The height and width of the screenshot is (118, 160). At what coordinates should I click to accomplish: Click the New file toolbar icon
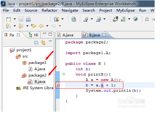[9, 19]
